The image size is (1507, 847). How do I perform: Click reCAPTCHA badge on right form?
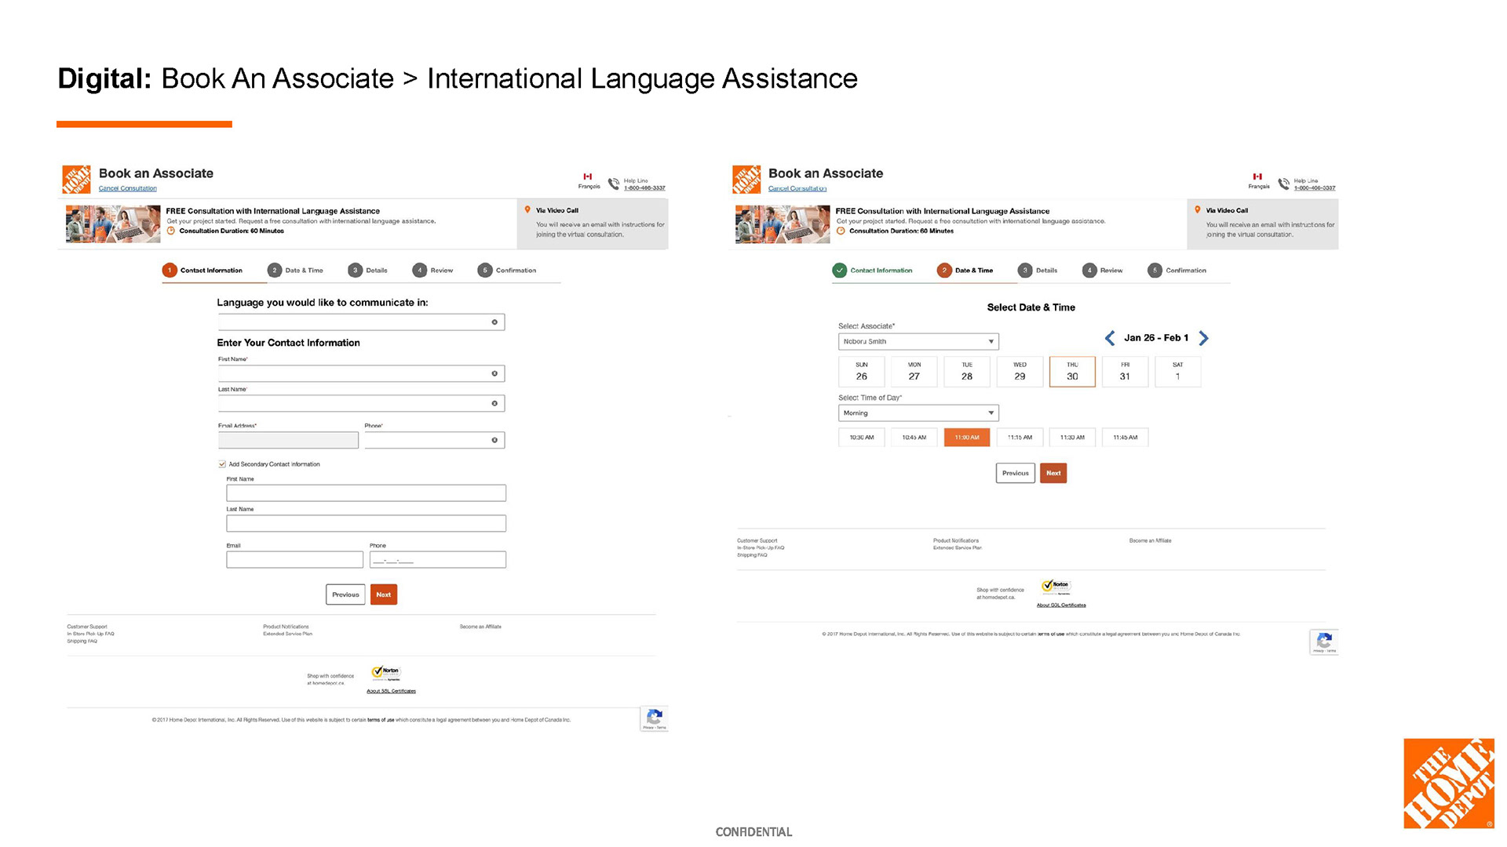(x=1324, y=641)
